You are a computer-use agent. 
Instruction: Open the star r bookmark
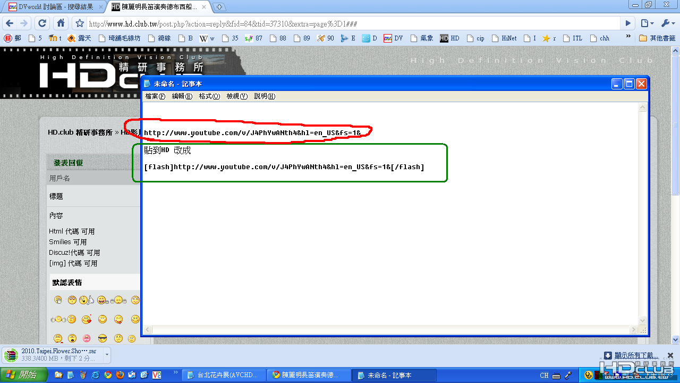[x=549, y=38]
